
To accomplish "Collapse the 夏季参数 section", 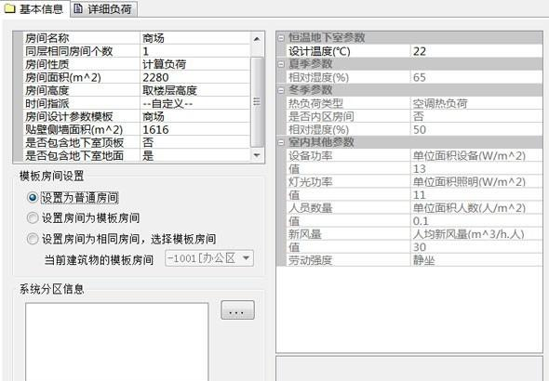I will [281, 64].
